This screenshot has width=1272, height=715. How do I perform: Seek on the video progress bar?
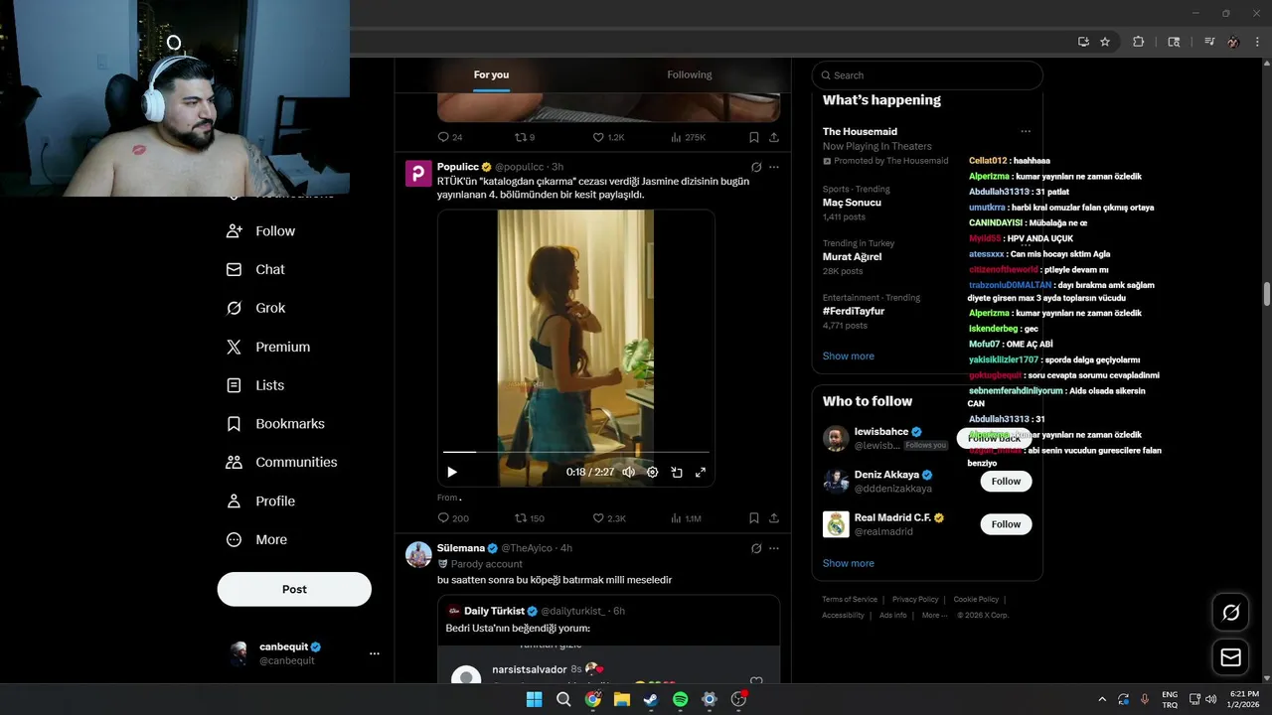pyautogui.click(x=576, y=452)
